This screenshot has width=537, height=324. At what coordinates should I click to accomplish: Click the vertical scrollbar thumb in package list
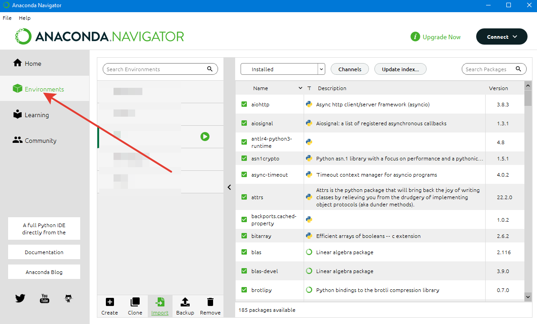pyautogui.click(x=528, y=98)
